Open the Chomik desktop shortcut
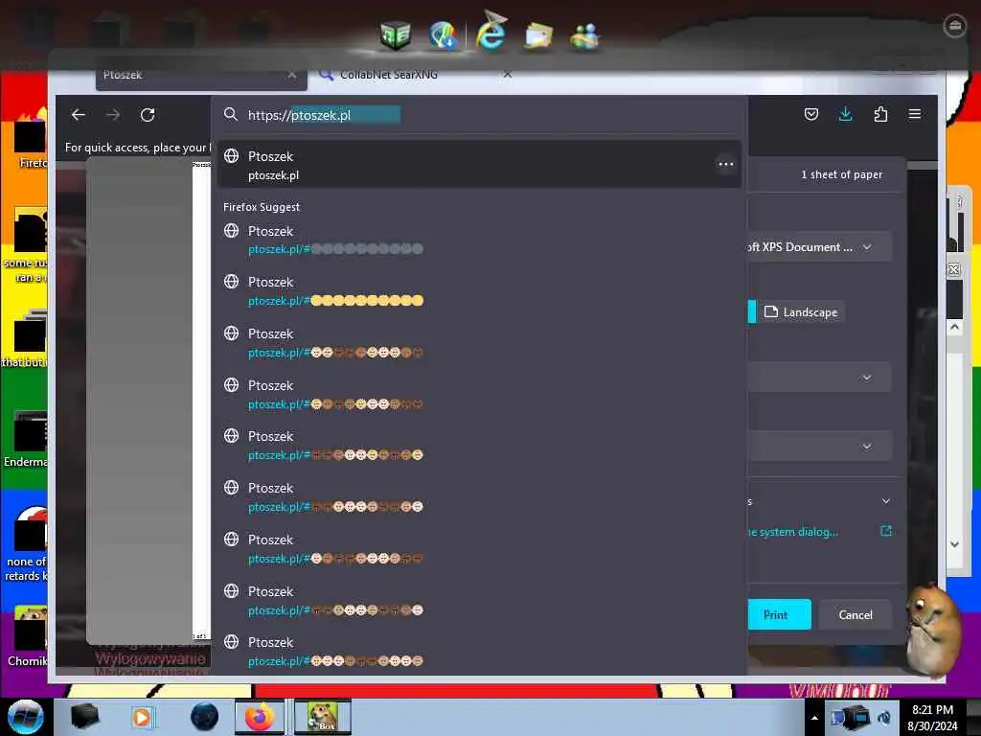The image size is (981, 736). (28, 637)
